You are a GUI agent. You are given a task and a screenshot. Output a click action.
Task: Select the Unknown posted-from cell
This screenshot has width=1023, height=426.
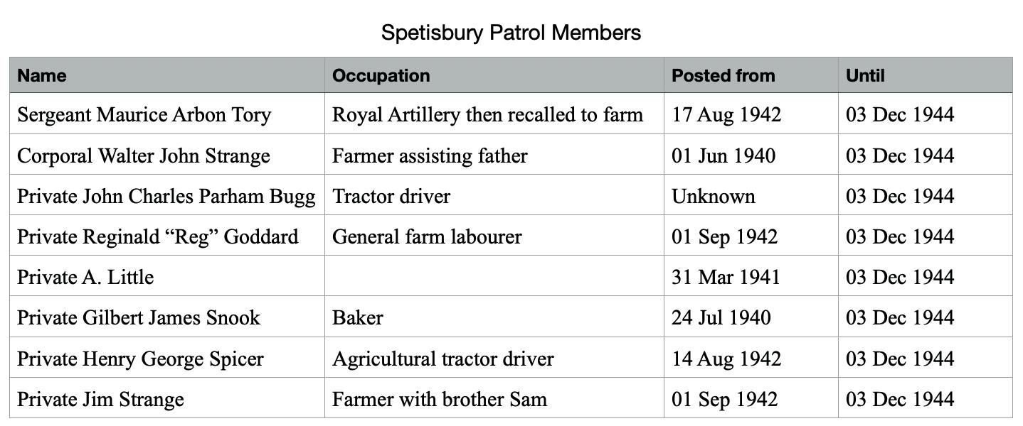713,196
